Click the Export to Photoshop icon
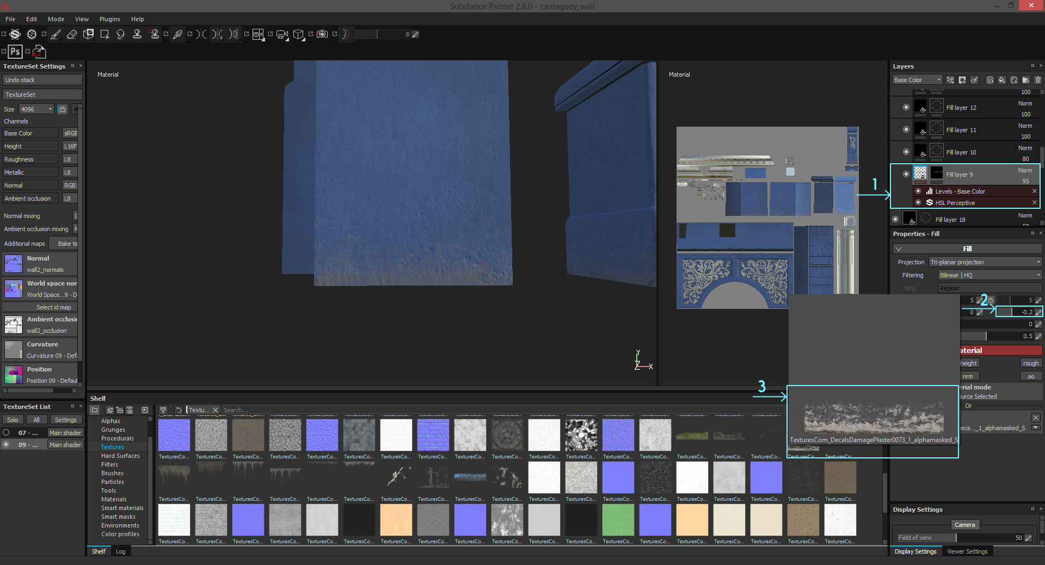Image resolution: width=1045 pixels, height=565 pixels. [x=15, y=52]
